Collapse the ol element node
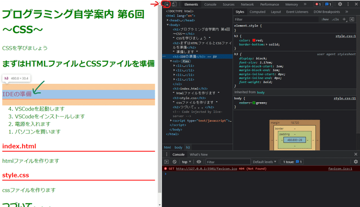 click(x=171, y=61)
